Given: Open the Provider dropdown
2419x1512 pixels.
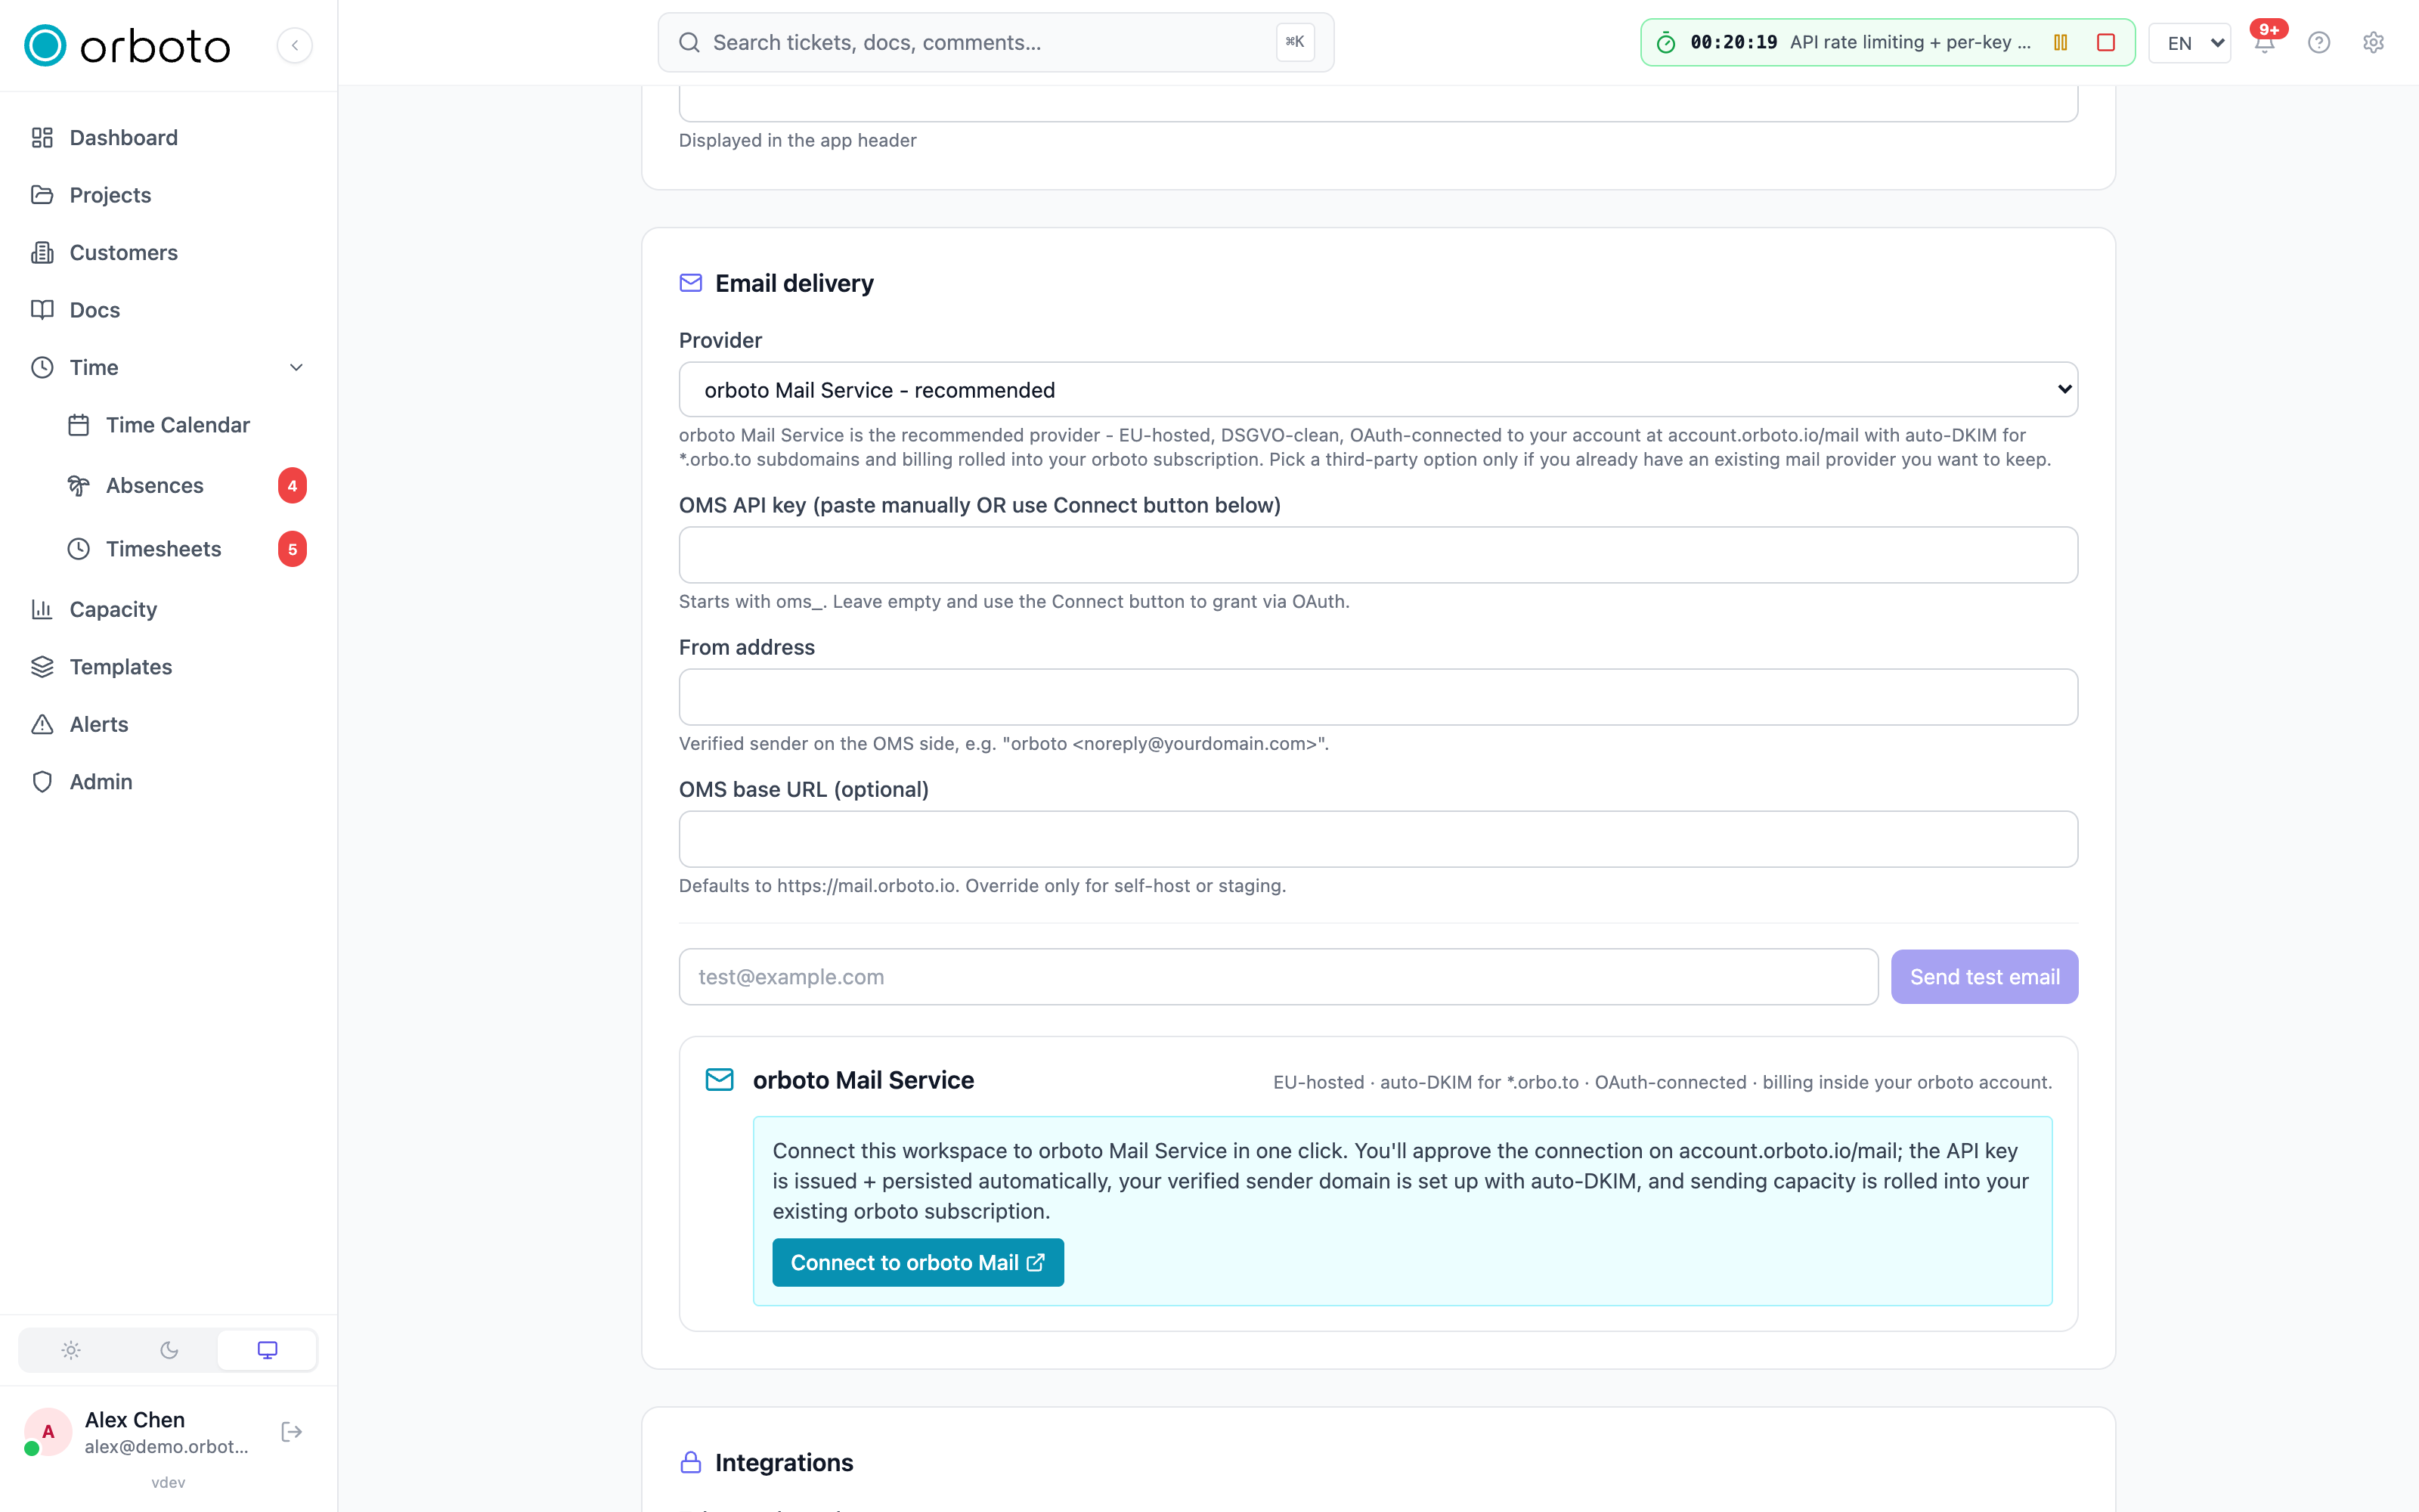Looking at the screenshot, I should (x=1377, y=390).
